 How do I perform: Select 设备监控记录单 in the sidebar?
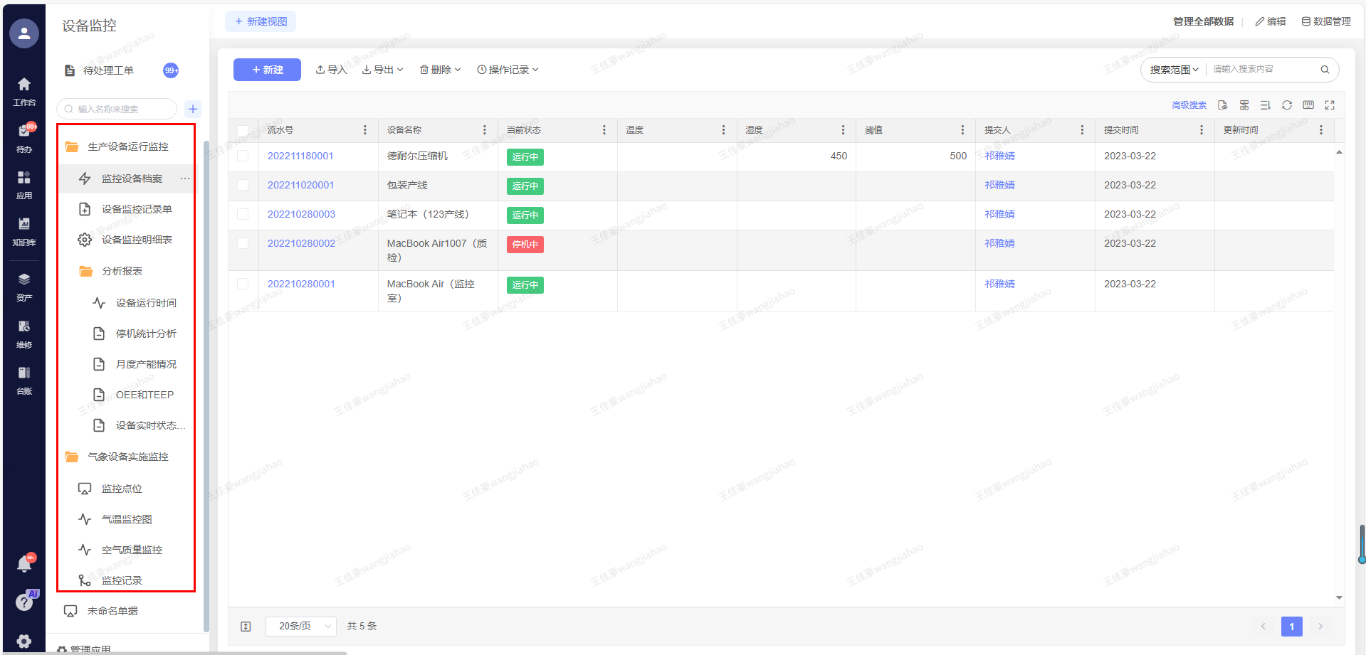[137, 209]
